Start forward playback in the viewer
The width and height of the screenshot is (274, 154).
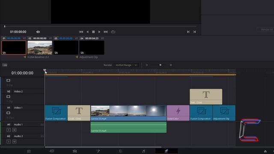99,32
